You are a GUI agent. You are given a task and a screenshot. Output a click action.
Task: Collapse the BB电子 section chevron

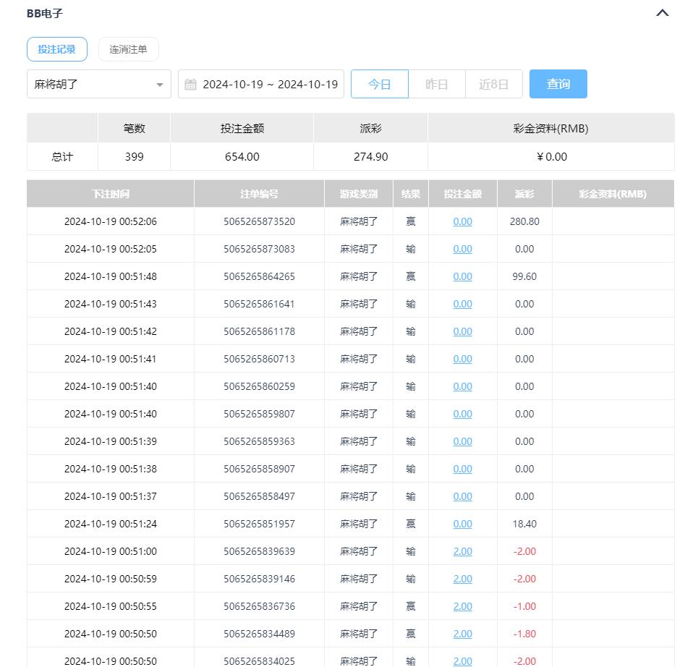click(662, 13)
